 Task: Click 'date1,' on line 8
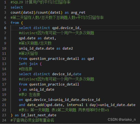click(x=50, y=38)
